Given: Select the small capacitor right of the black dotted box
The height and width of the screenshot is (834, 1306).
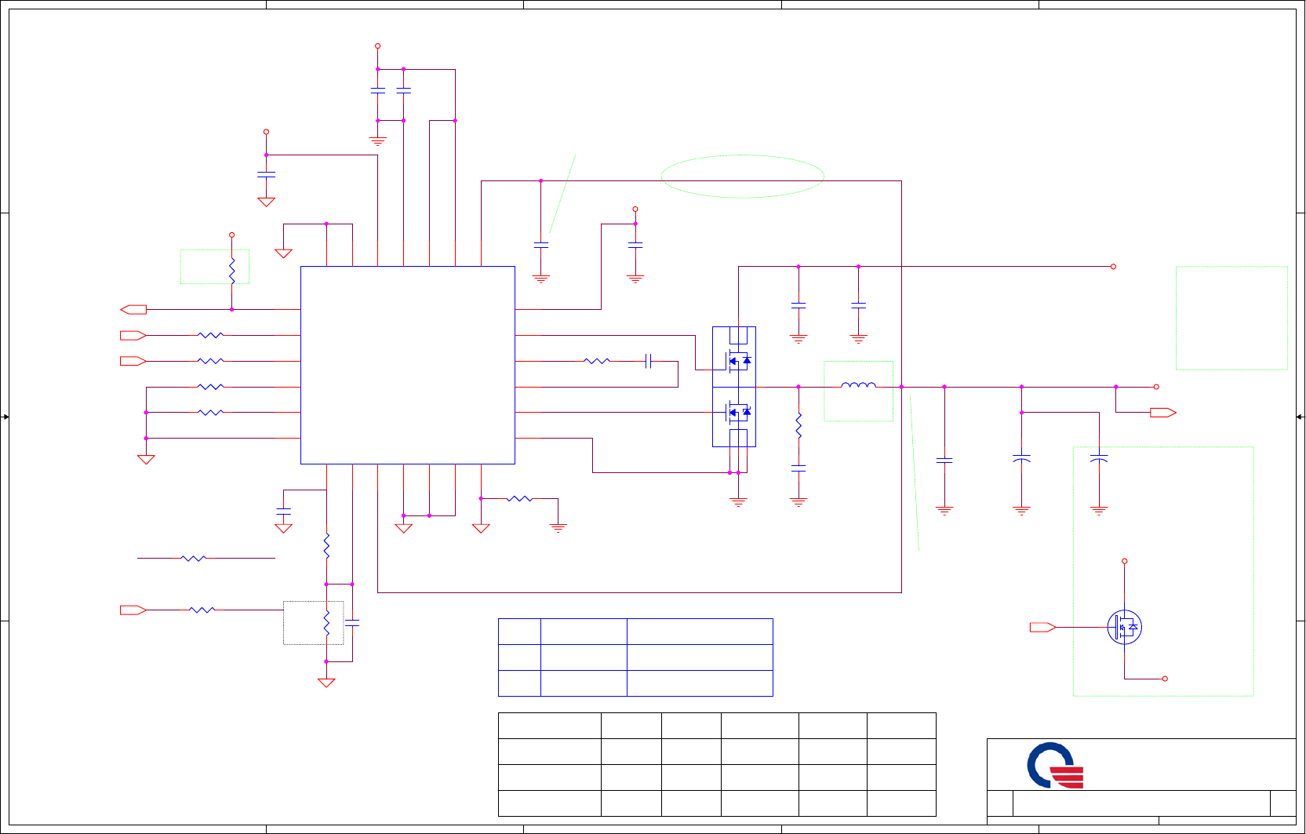Looking at the screenshot, I should click(x=352, y=623).
